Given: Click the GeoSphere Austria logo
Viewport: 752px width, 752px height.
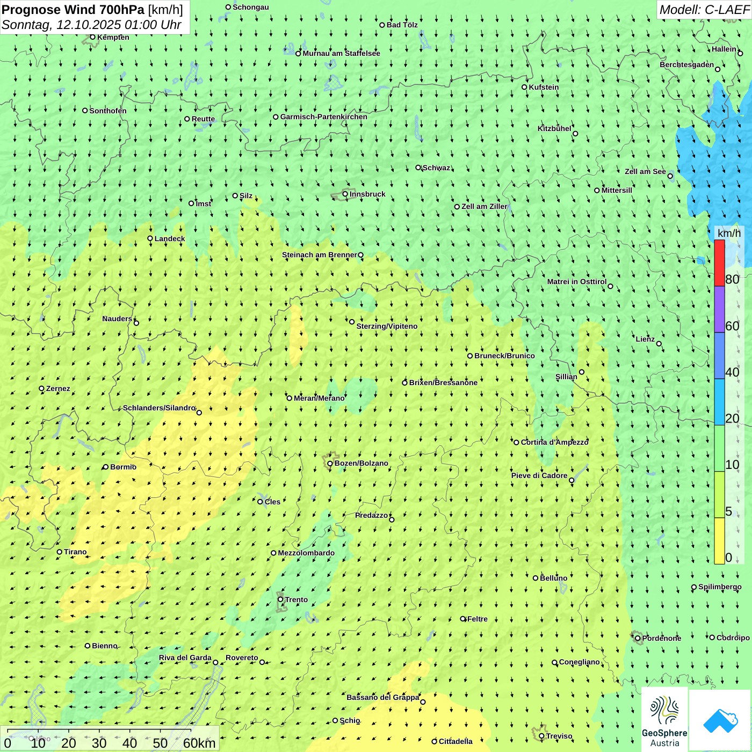Looking at the screenshot, I should pyautogui.click(x=664, y=719).
